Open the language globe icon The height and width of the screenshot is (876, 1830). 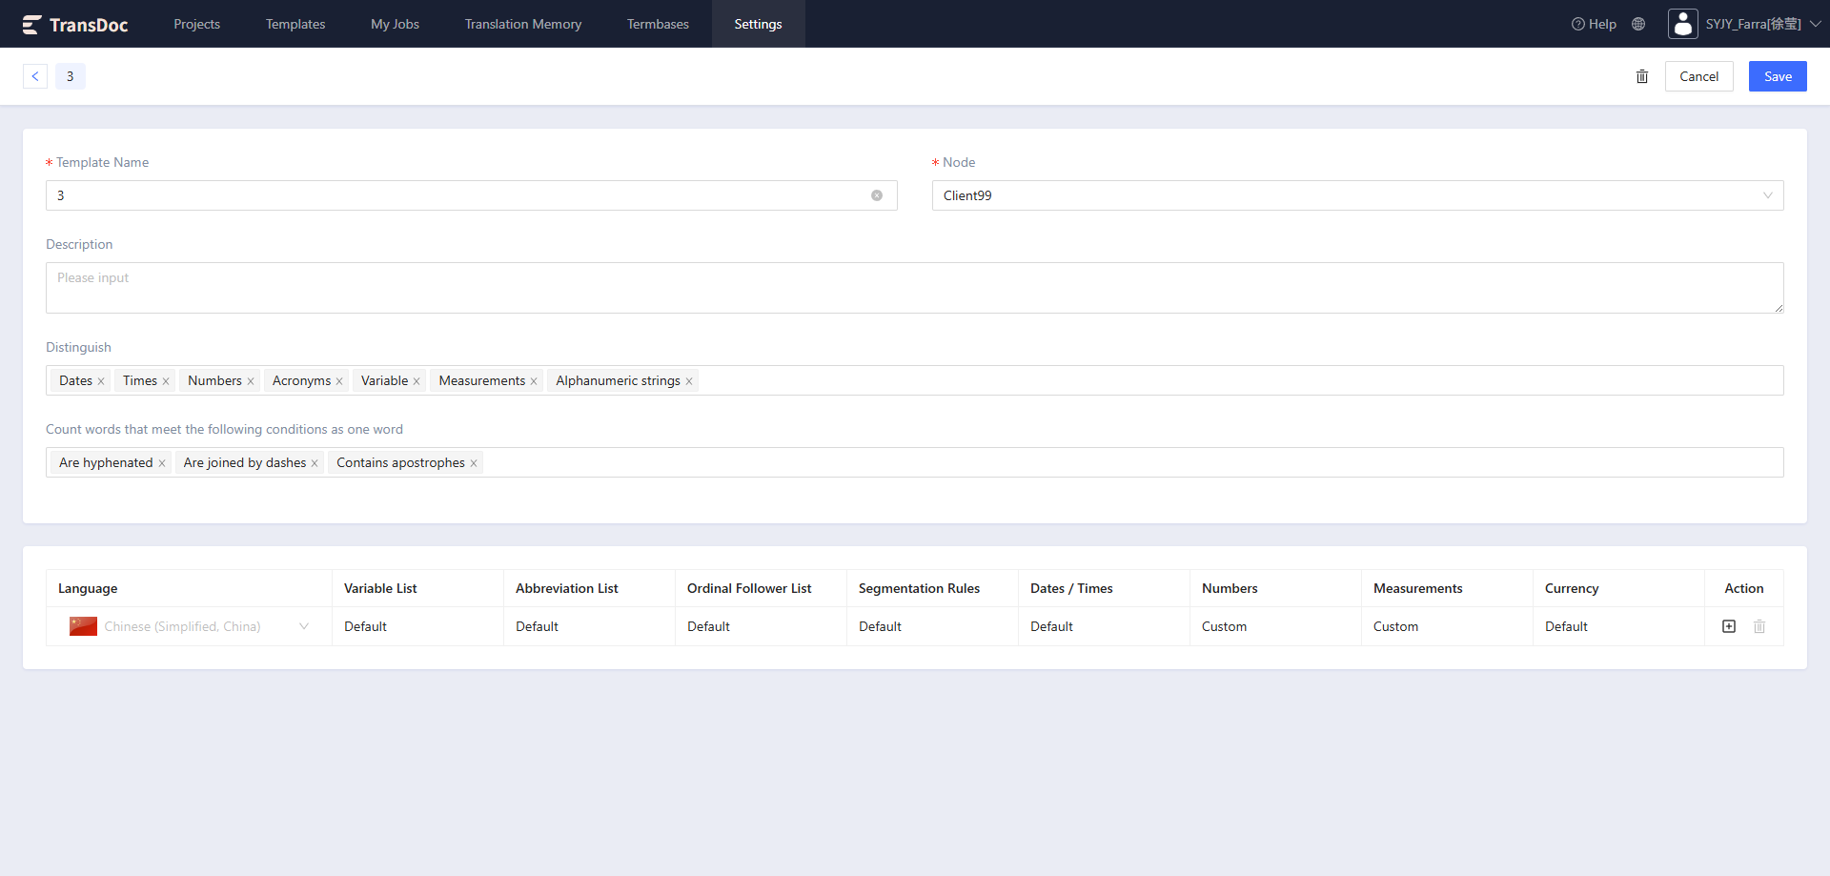coord(1638,24)
